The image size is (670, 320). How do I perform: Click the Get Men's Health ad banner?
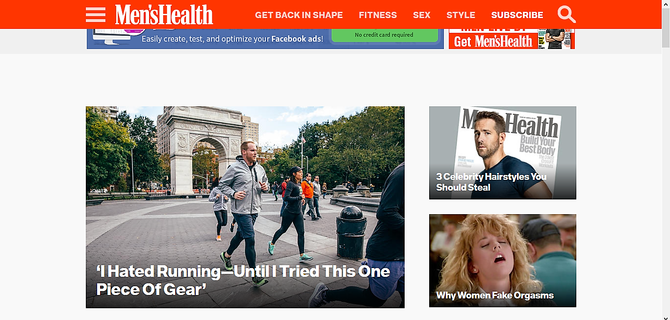pos(512,39)
